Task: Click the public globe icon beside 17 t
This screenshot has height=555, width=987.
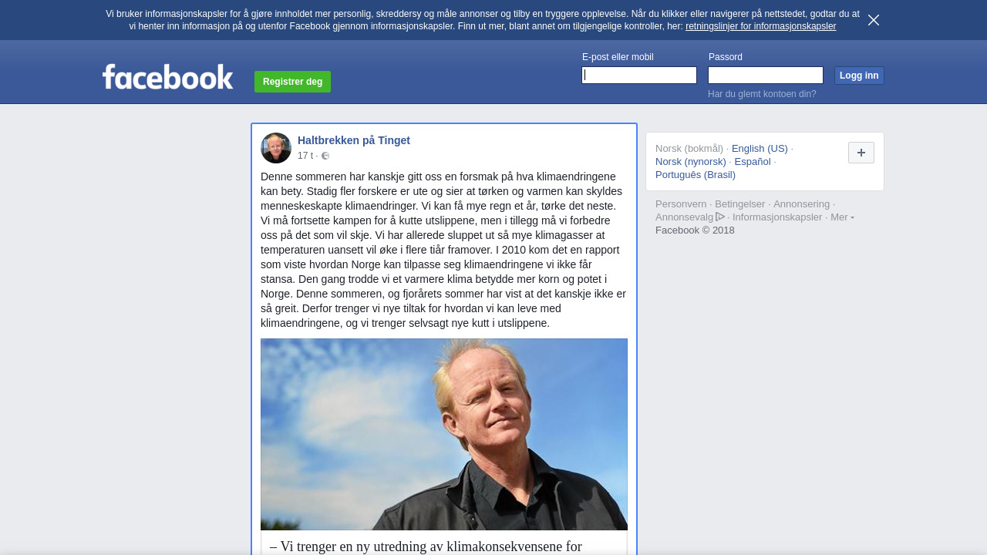Action: (x=325, y=156)
